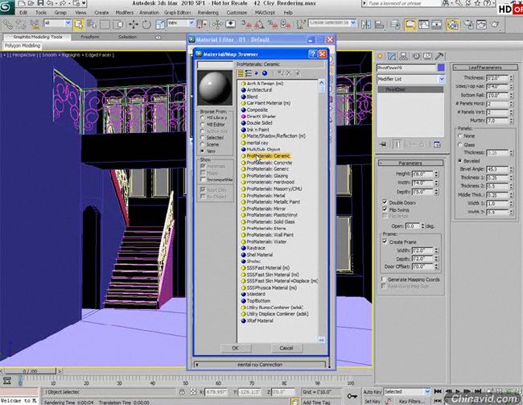
Task: Switch to the Freeform ribbon tab
Action: pos(90,37)
